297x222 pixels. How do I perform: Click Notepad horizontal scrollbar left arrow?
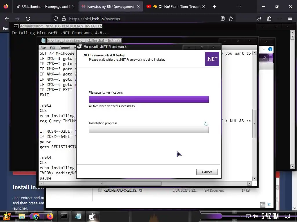[41, 183]
